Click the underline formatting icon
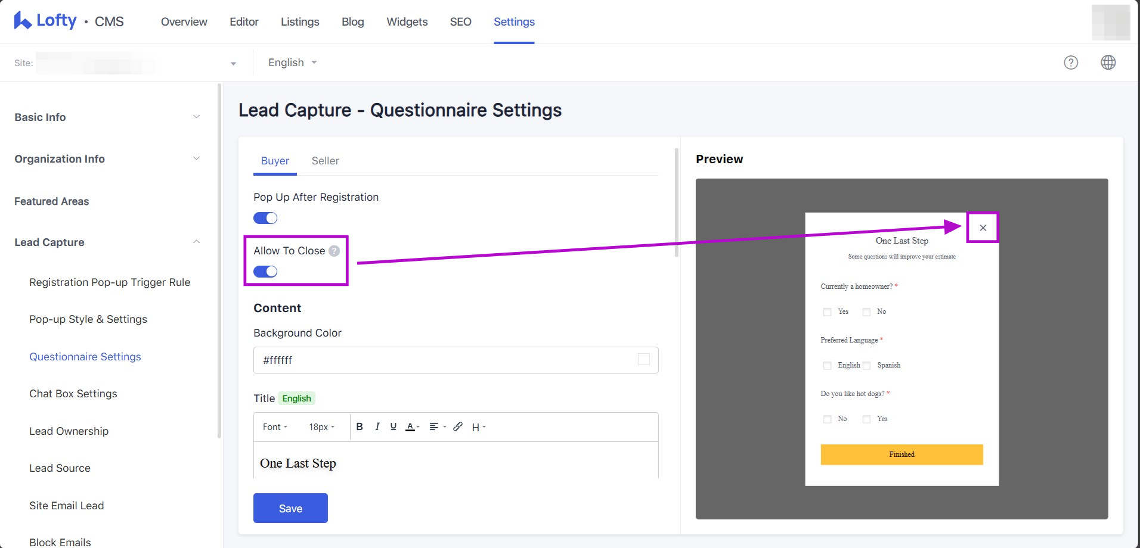 tap(394, 426)
